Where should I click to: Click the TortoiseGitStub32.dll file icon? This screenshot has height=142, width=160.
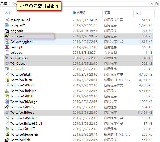7,123
